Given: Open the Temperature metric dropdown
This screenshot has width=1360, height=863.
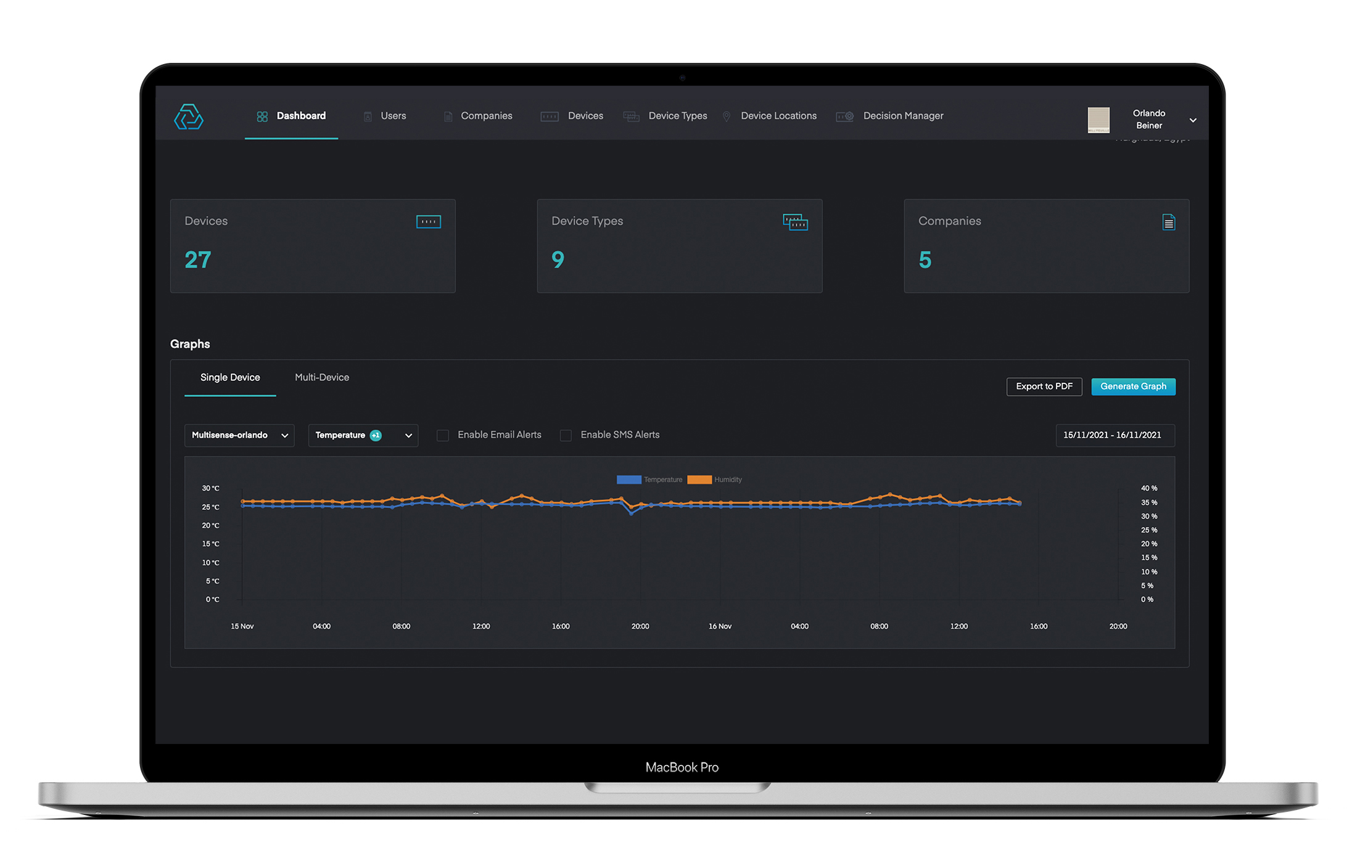Looking at the screenshot, I should click(363, 435).
